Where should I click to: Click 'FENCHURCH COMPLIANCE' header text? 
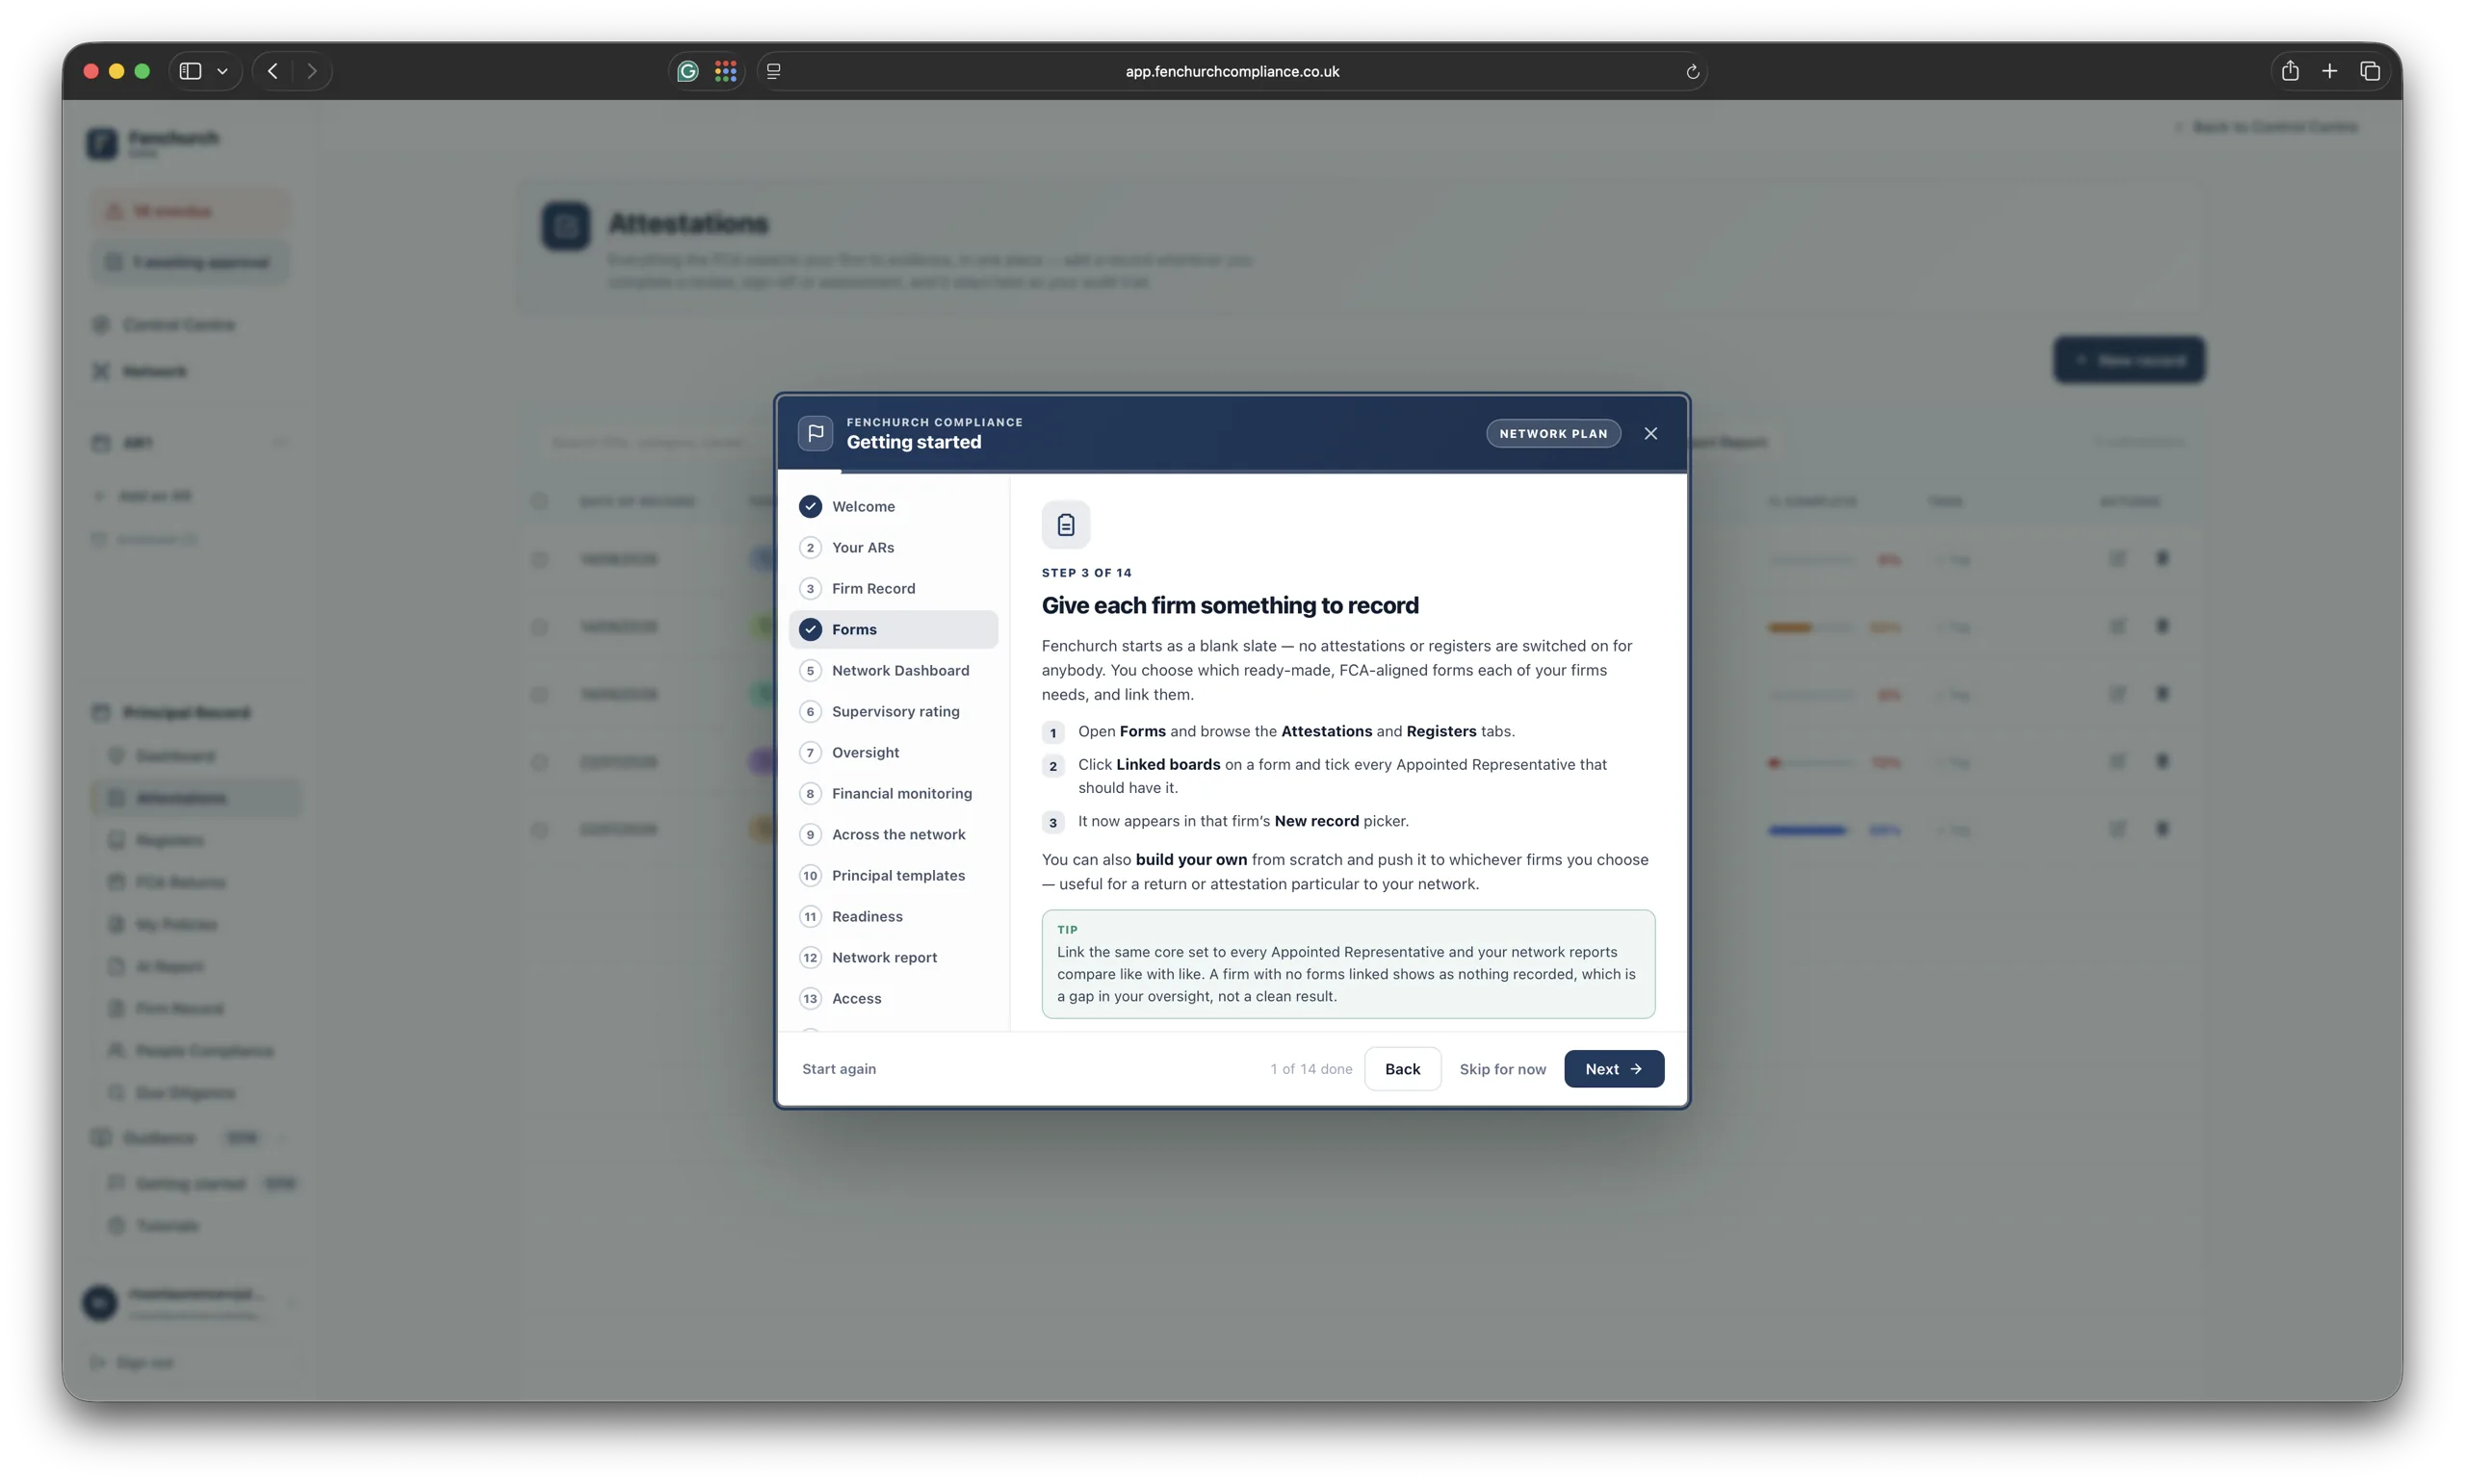[934, 422]
